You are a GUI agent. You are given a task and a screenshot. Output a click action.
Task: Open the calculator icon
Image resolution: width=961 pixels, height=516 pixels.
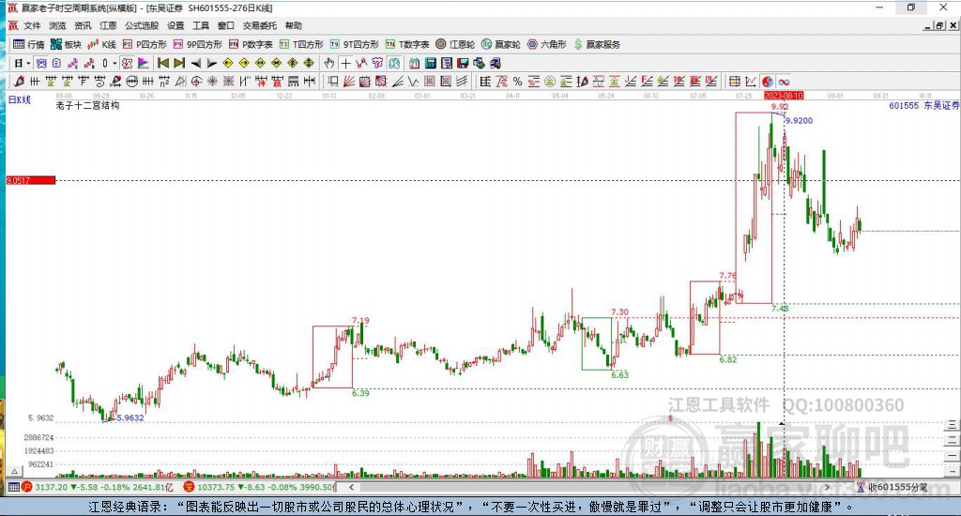pos(430,63)
